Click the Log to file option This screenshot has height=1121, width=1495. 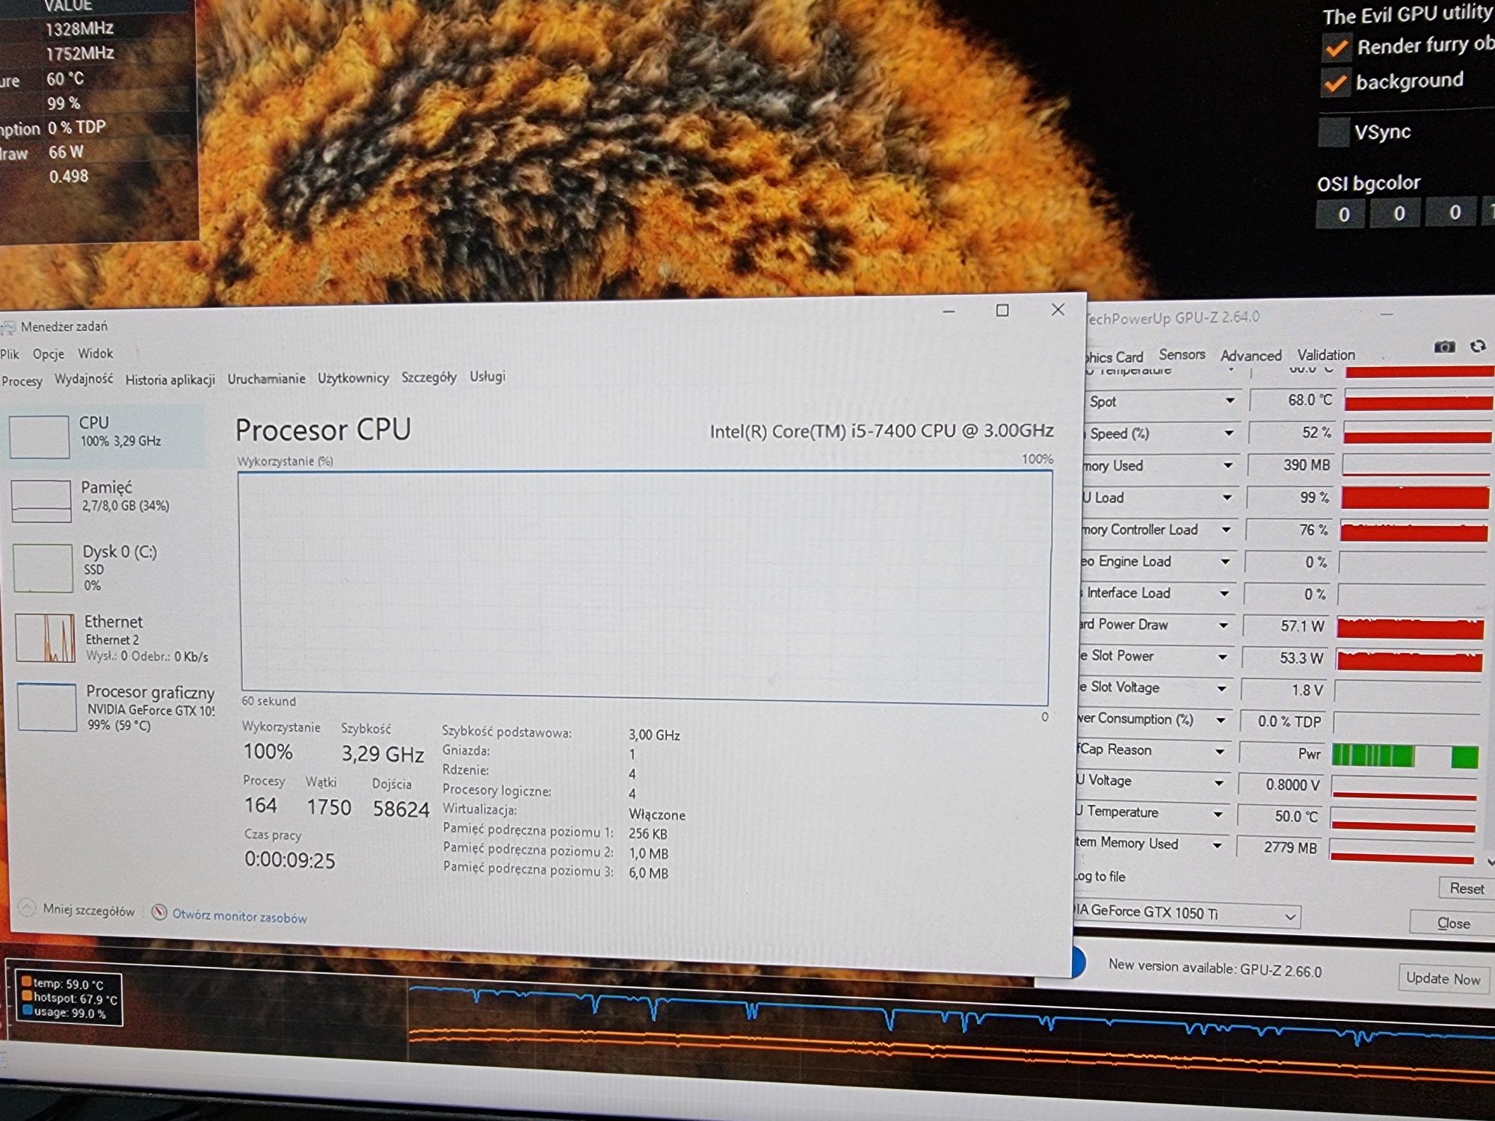[1099, 876]
